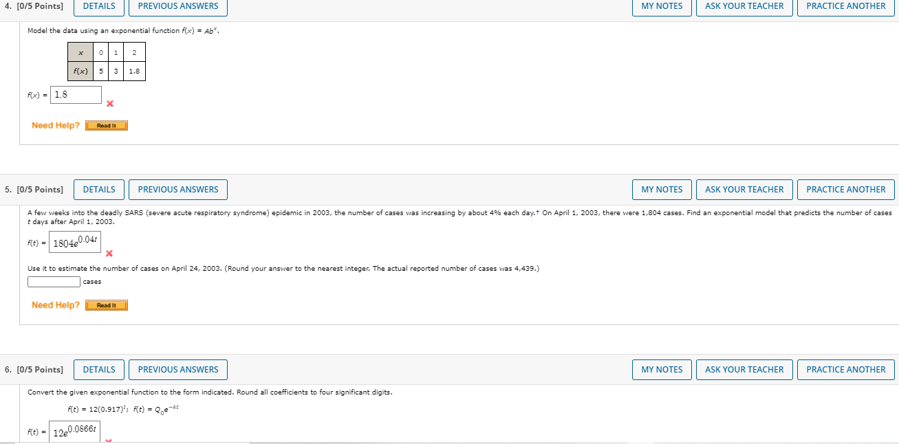899x444 pixels.
Task: Select the cases answer input field
Action: [x=54, y=281]
